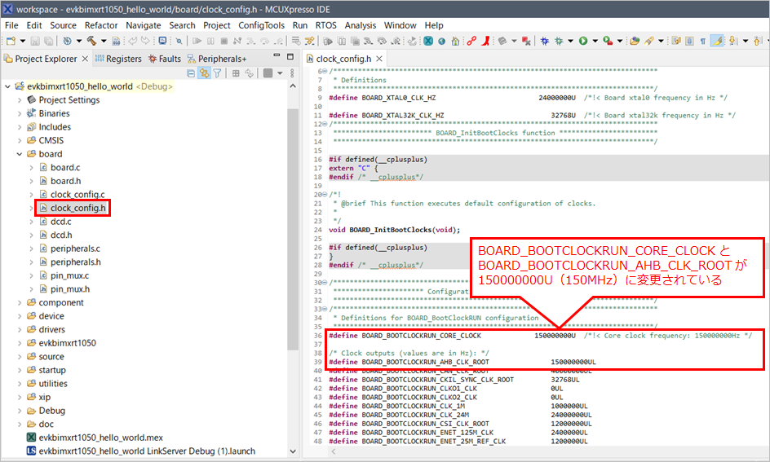Open the ConfigTools menu

(261, 25)
